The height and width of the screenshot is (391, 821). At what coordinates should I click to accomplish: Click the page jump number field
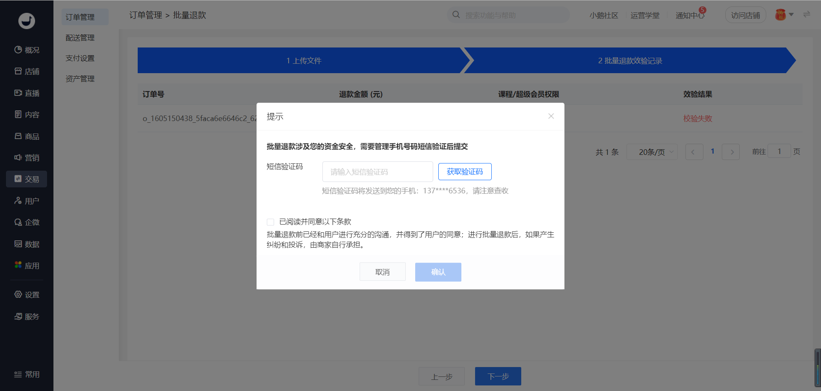pos(779,151)
